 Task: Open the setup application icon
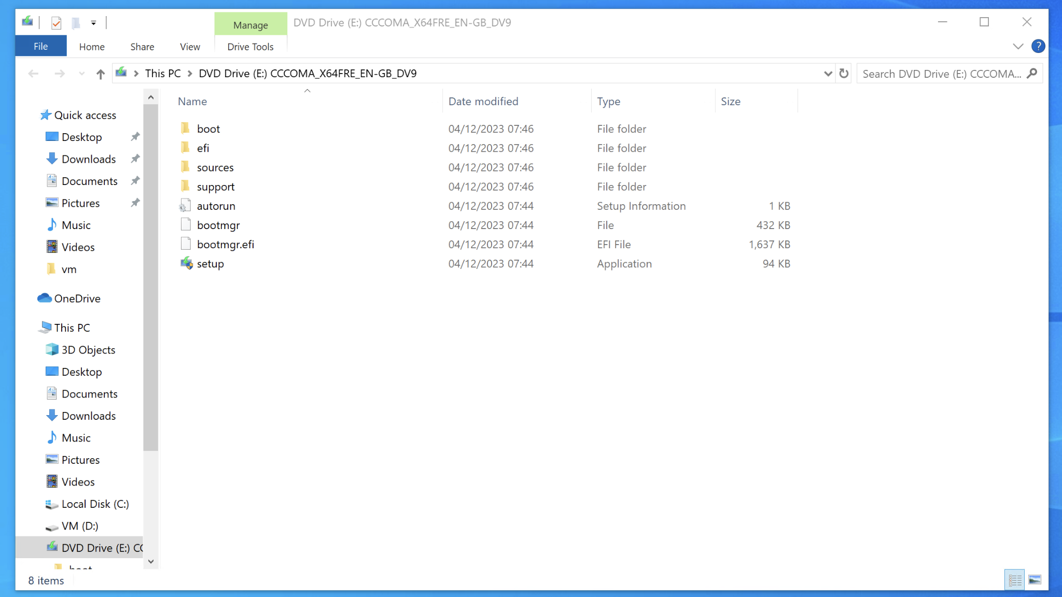click(187, 264)
